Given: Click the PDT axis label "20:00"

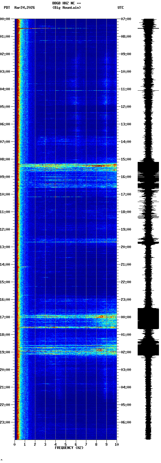Looking at the screenshot, I should [5, 370].
